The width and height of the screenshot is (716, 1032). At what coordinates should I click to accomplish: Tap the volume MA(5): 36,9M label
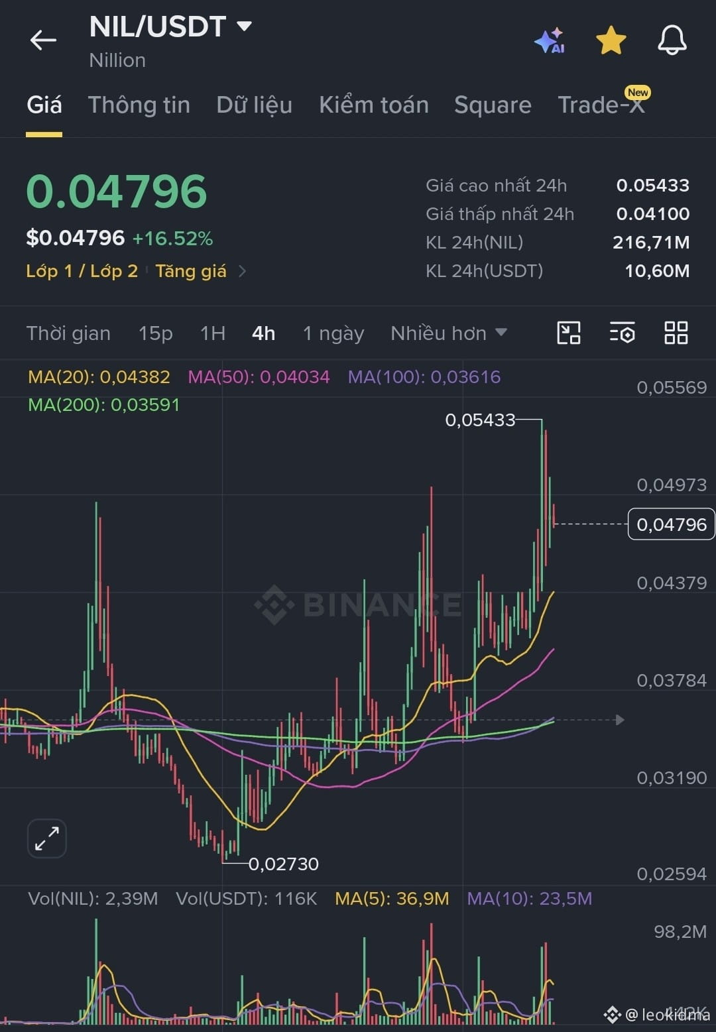(x=392, y=899)
